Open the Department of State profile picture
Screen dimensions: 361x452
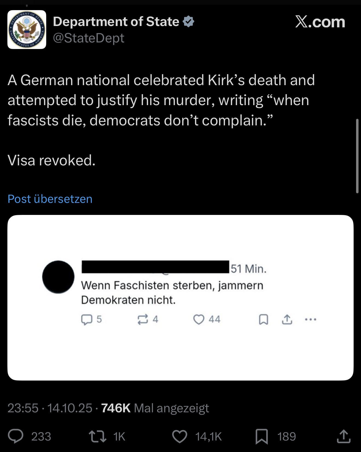click(x=27, y=30)
